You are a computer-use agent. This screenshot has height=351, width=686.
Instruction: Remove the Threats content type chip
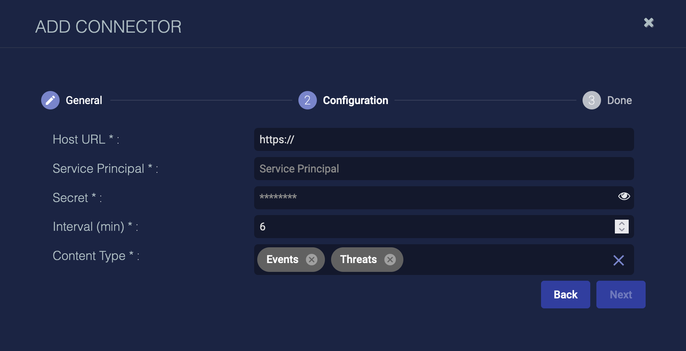click(390, 260)
